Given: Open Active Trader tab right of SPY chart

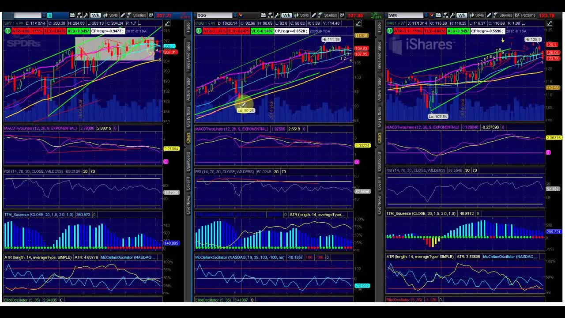Looking at the screenshot, I should [188, 88].
